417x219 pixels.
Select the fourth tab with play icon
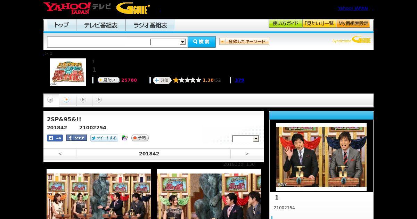pos(99,100)
